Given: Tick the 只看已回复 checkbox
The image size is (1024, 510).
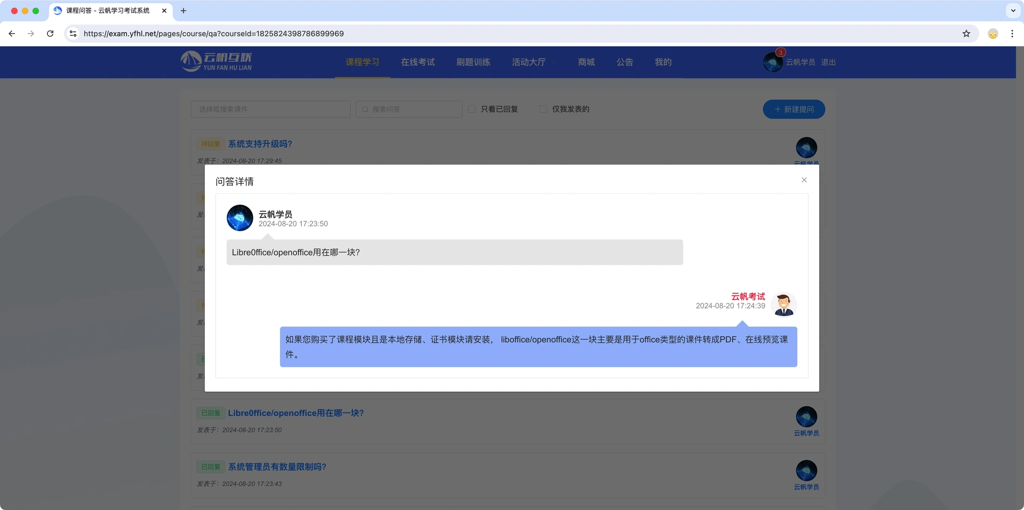Looking at the screenshot, I should tap(472, 109).
